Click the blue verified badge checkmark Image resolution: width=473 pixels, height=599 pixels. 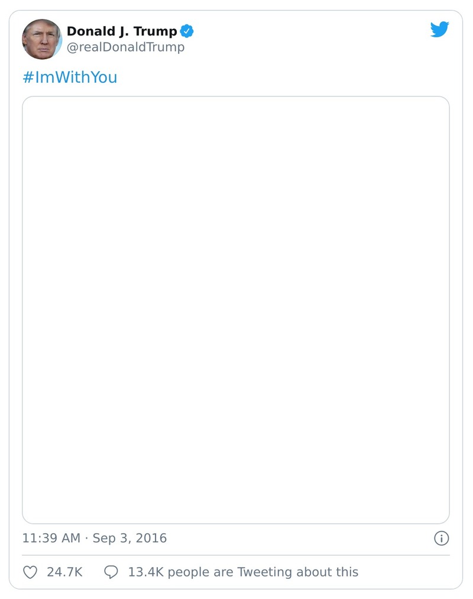pos(187,31)
